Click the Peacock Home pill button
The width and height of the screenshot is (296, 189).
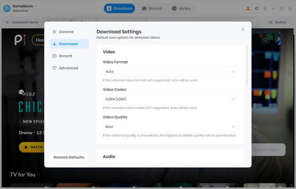38,40
